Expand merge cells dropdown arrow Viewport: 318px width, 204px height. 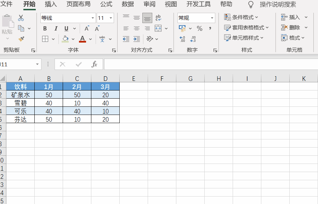pos(166,28)
